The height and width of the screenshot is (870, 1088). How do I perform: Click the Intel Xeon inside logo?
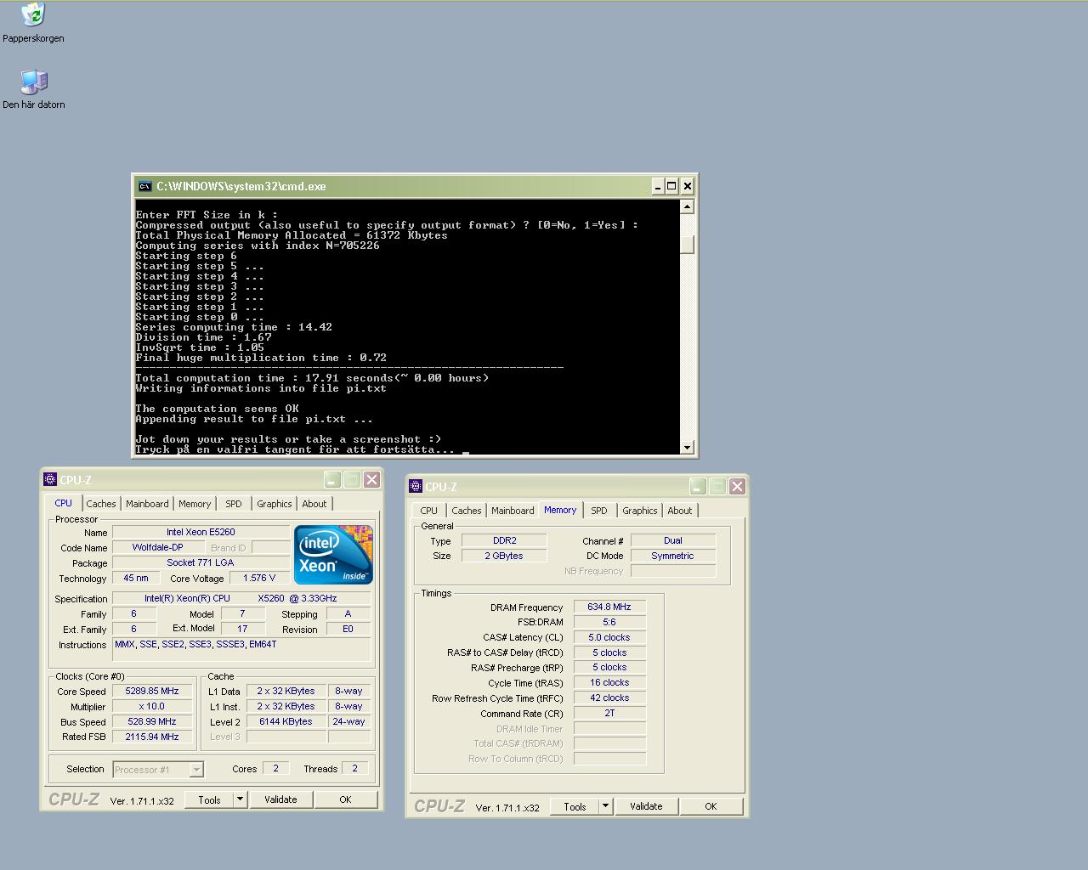click(x=333, y=555)
